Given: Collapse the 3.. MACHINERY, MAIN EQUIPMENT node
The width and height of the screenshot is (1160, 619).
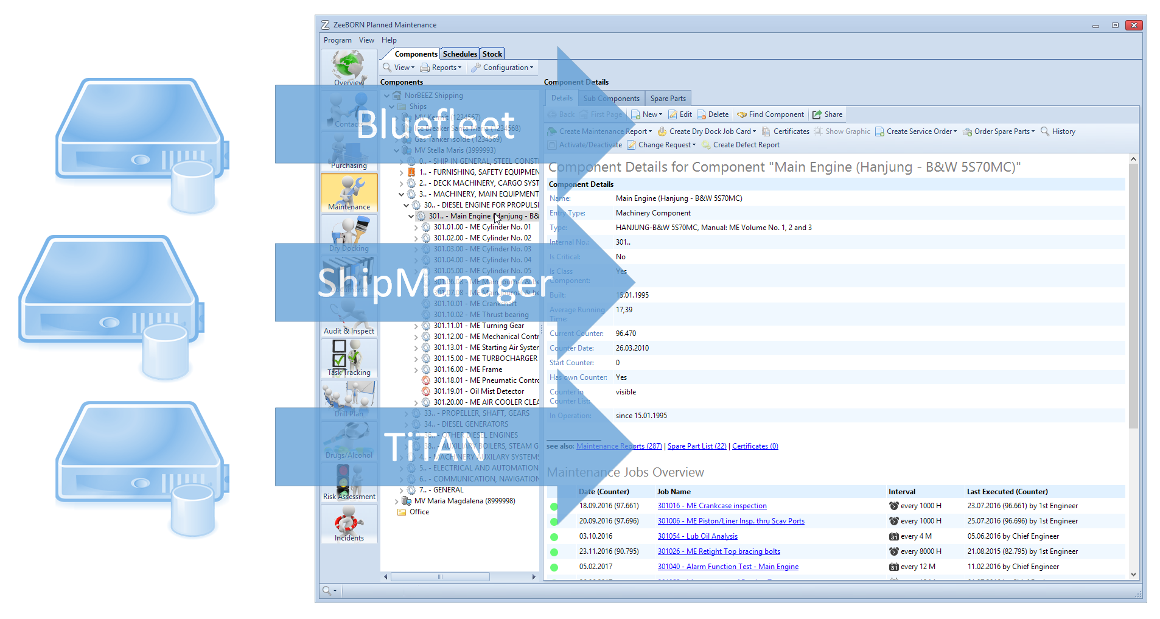Looking at the screenshot, I should pos(401,194).
